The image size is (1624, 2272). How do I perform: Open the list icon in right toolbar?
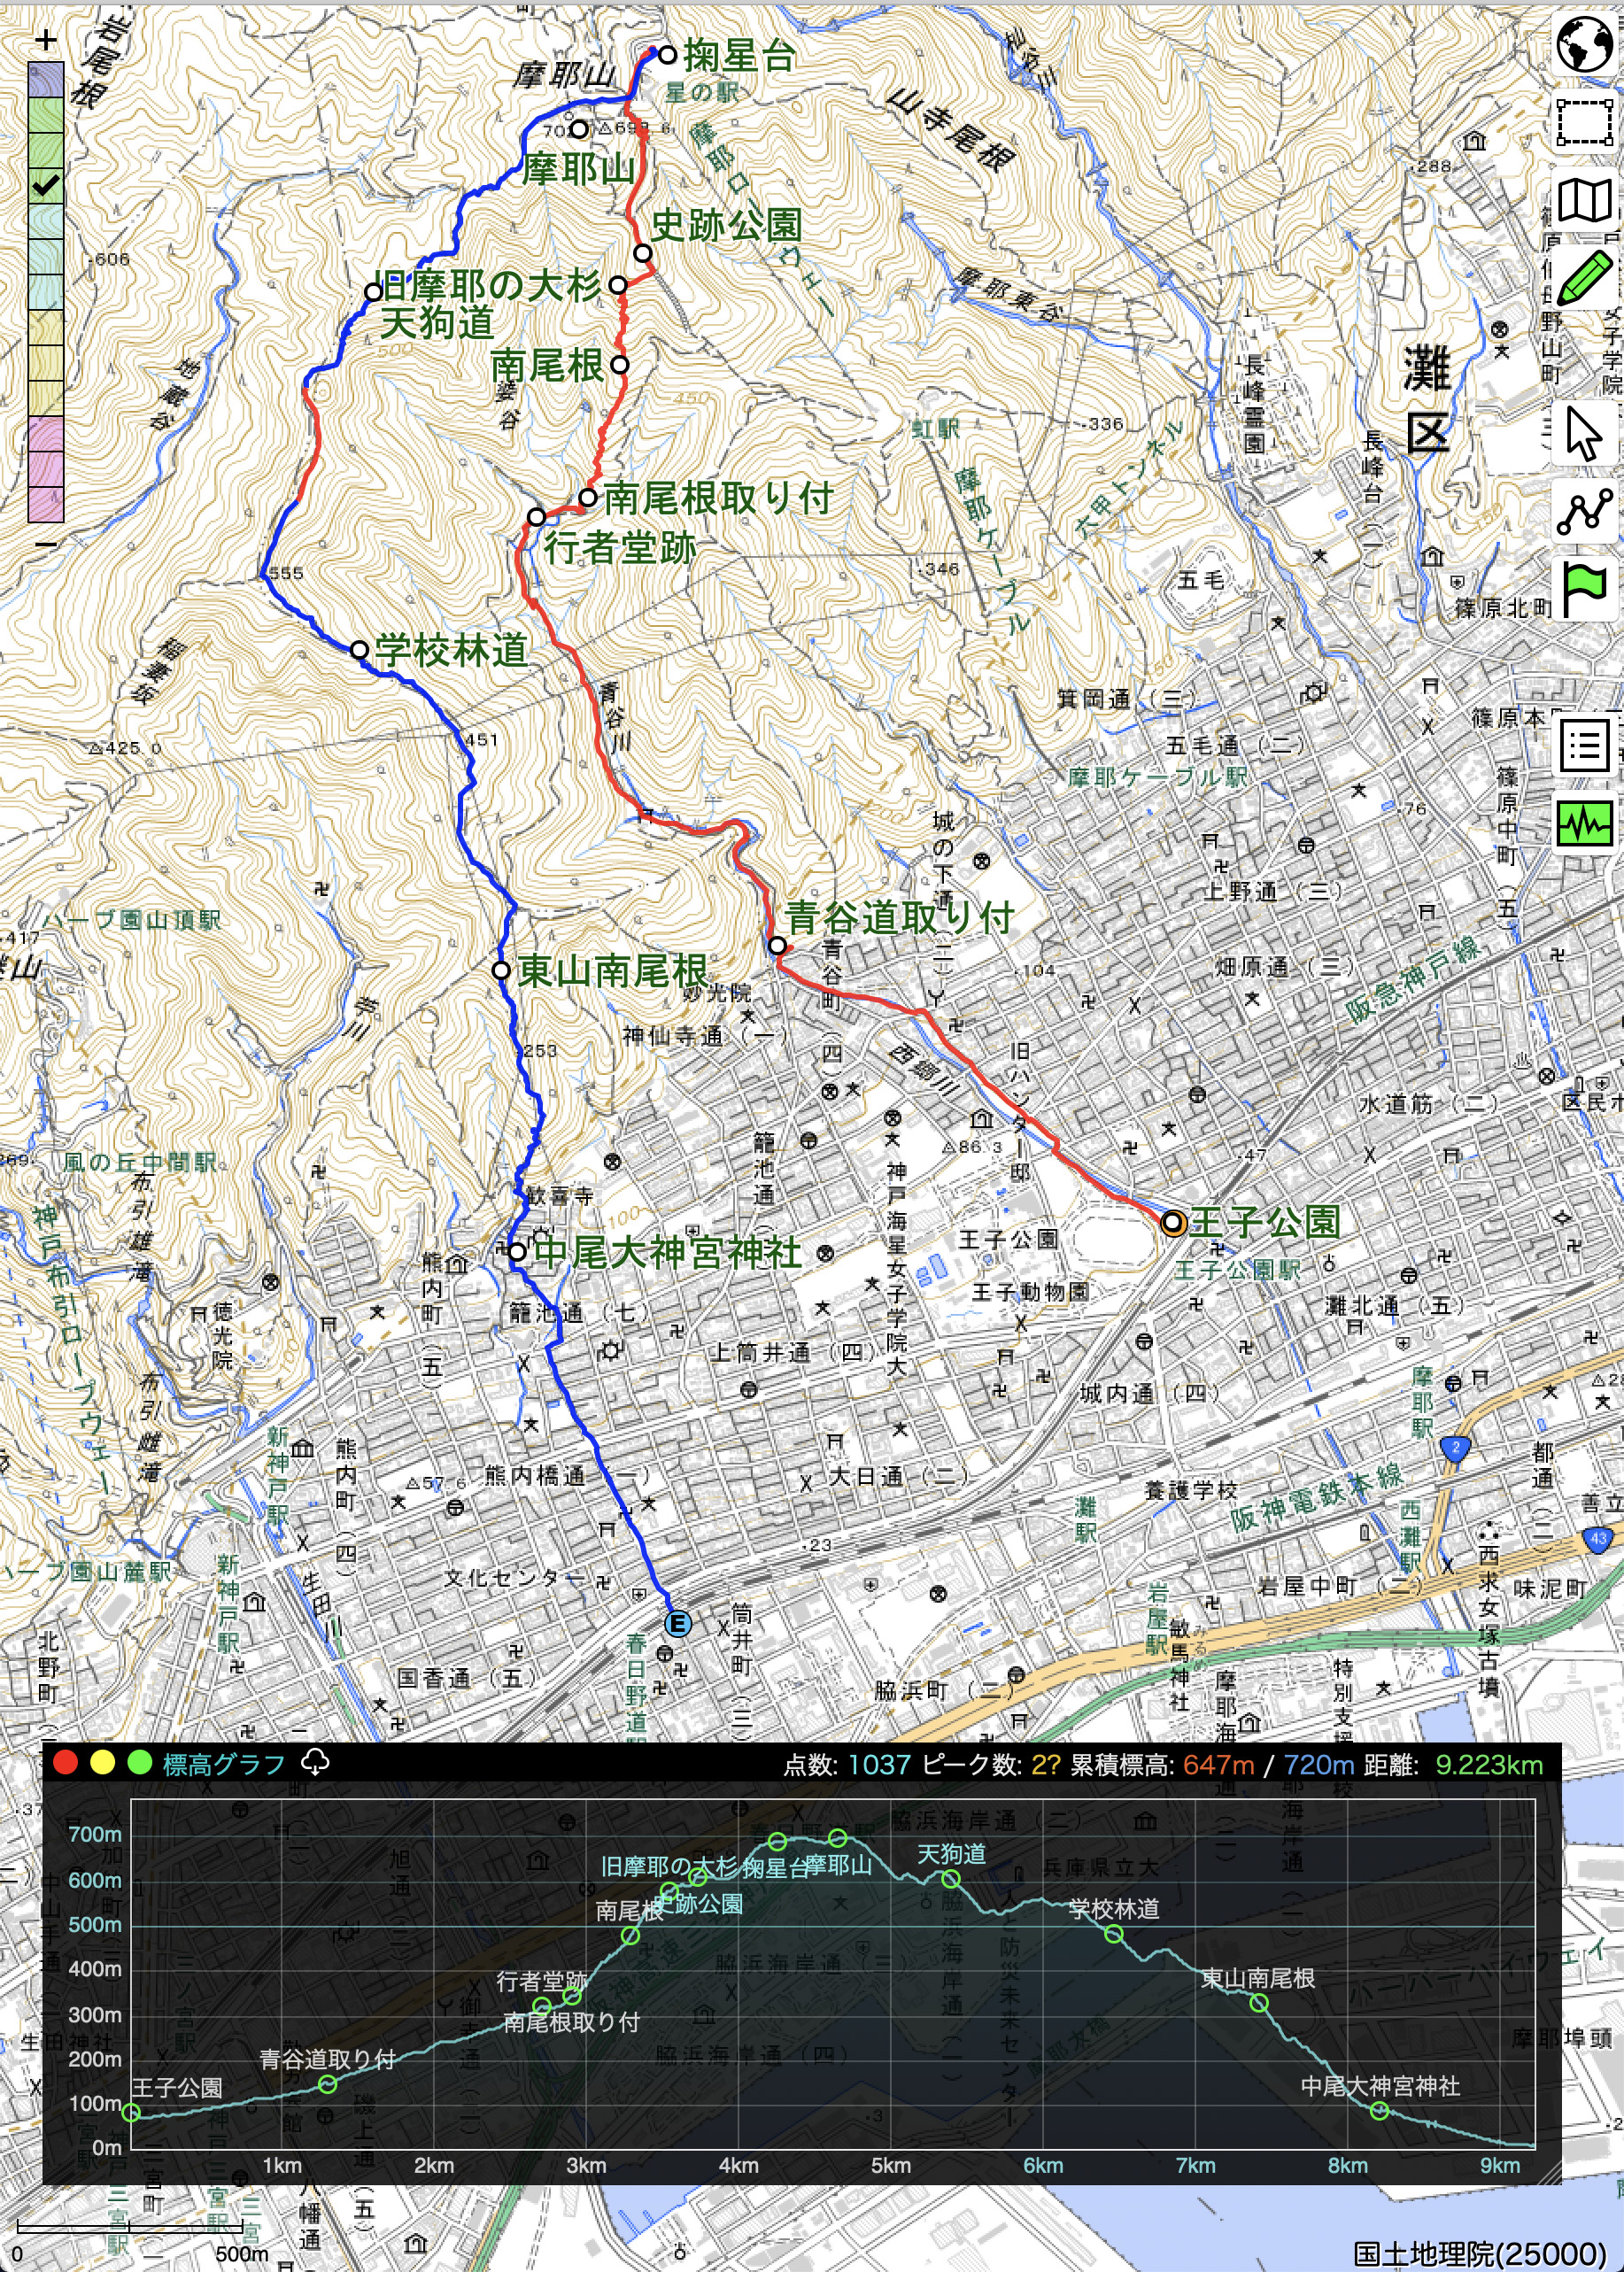[1585, 746]
